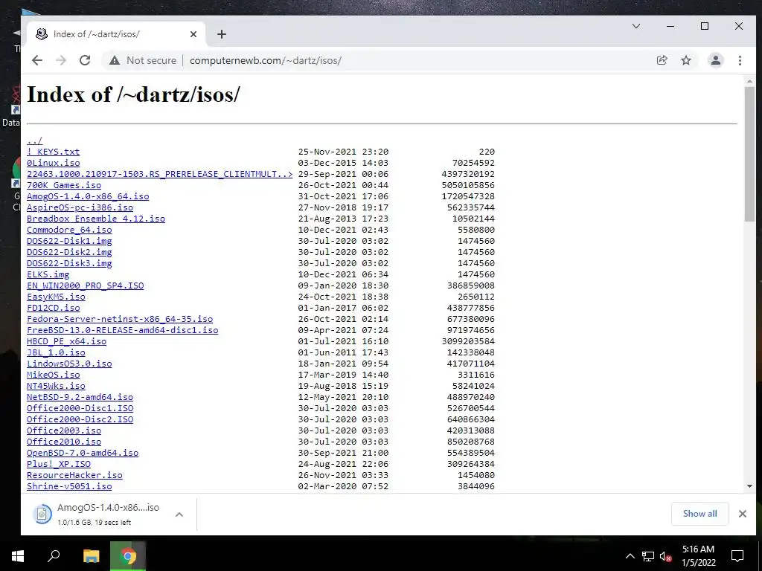
Task: Download Shrine-v5051.iso
Action: point(69,487)
